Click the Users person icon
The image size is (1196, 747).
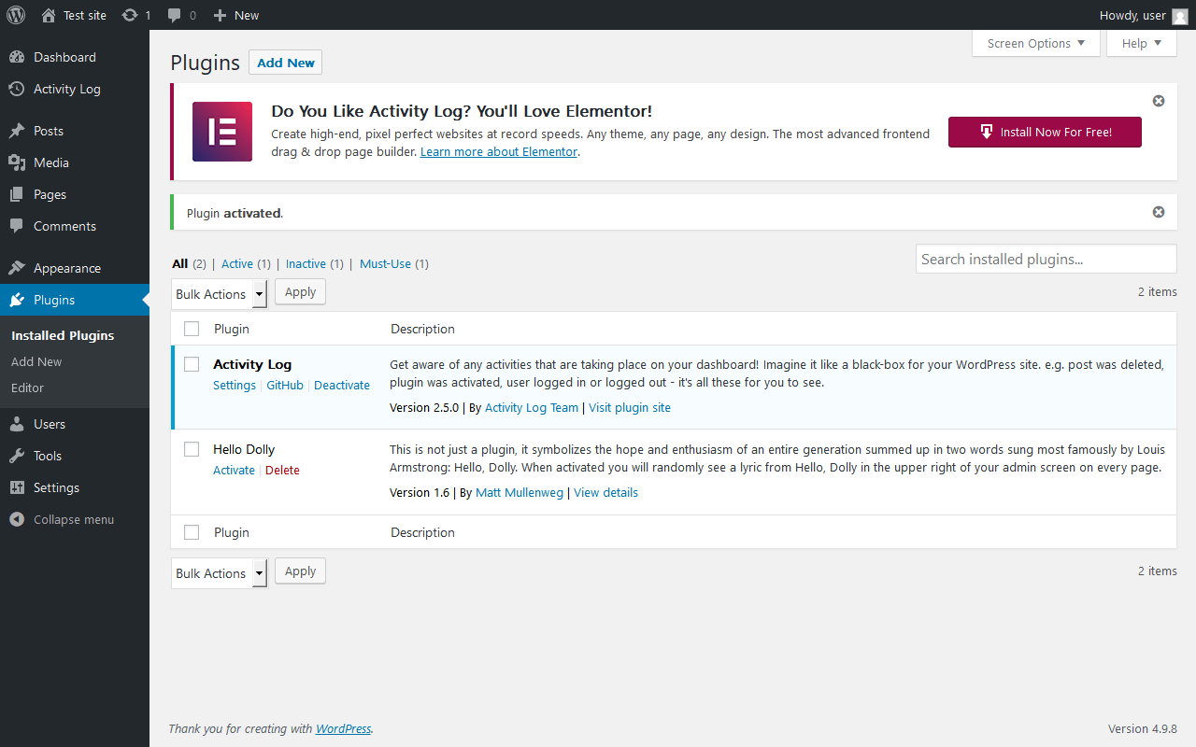[x=17, y=424]
